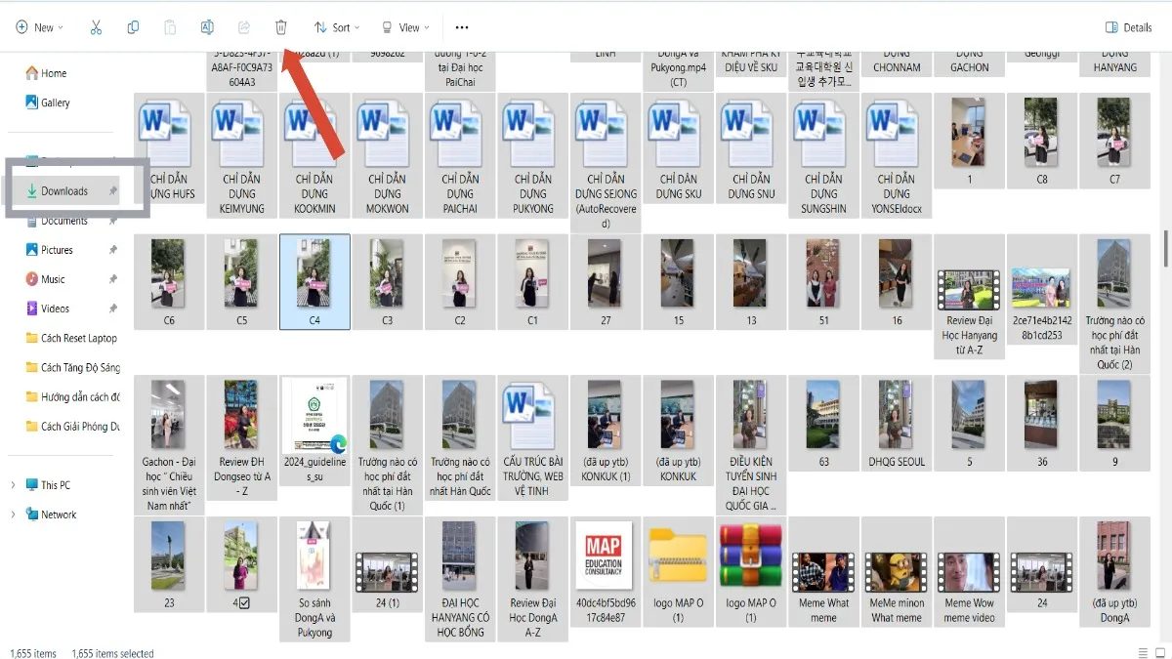Expand the This PC tree node
The width and height of the screenshot is (1172, 659).
(13, 485)
